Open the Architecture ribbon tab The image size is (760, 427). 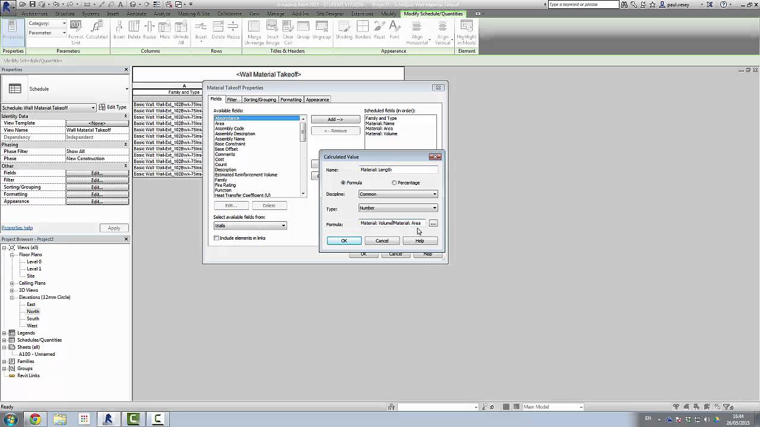click(34, 14)
